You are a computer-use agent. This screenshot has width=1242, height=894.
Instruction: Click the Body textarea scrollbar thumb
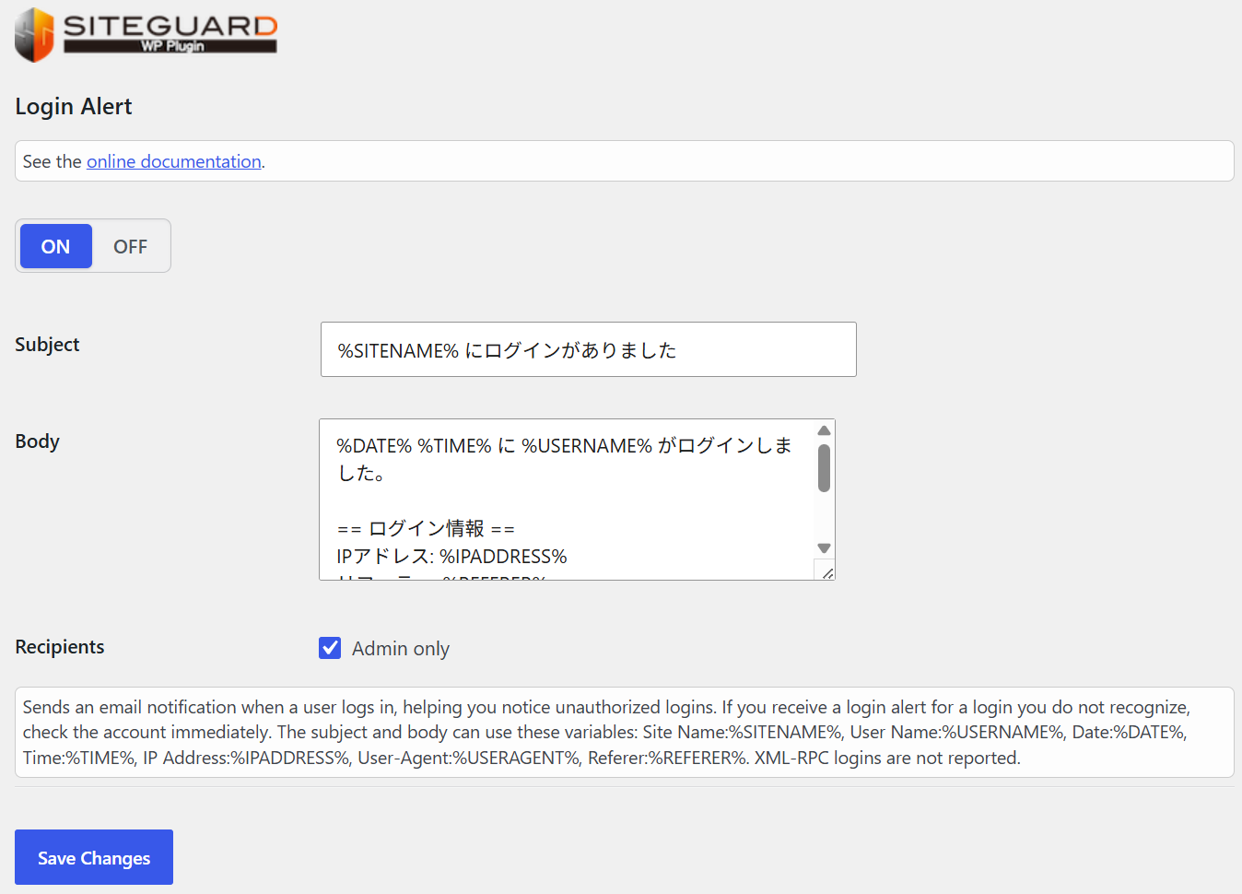tap(824, 468)
